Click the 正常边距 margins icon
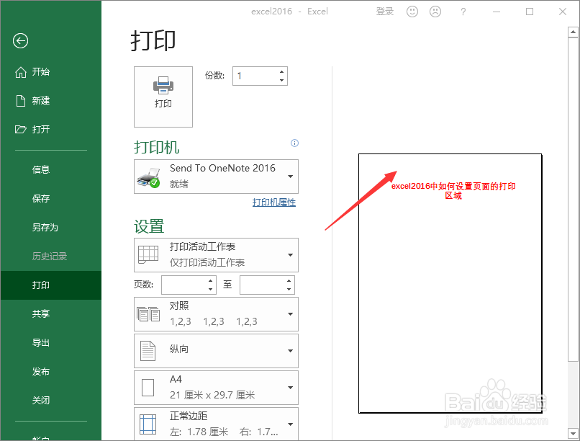 tap(149, 424)
